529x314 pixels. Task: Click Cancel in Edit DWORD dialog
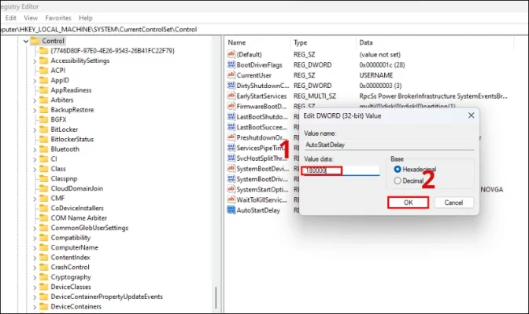tap(453, 203)
